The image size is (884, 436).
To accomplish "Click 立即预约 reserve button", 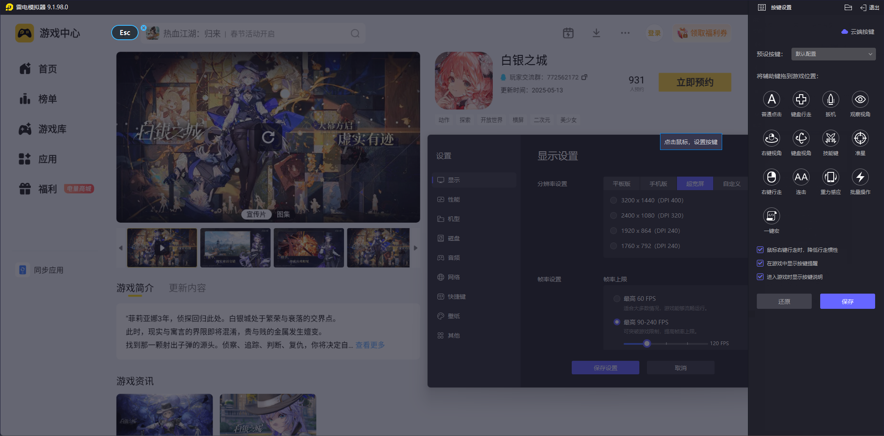I will tap(695, 82).
